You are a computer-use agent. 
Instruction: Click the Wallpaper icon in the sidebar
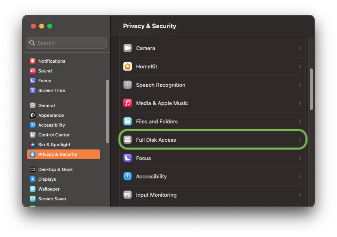(x=33, y=189)
